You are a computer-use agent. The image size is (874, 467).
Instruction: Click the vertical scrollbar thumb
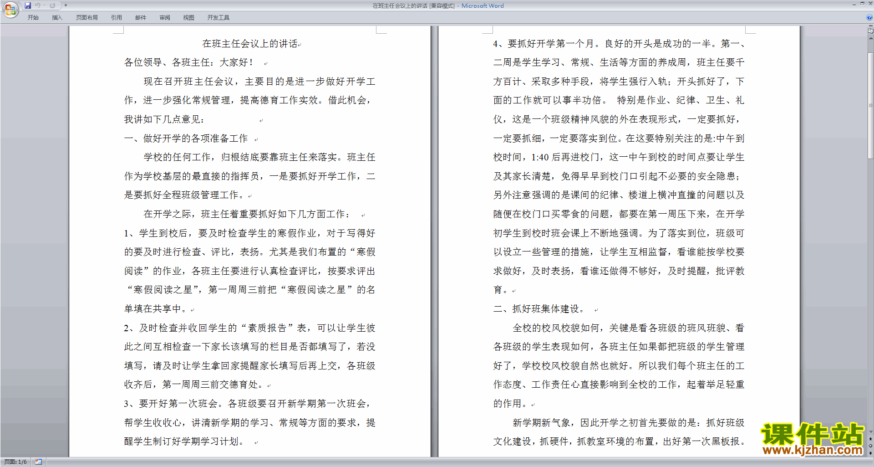[871, 106]
